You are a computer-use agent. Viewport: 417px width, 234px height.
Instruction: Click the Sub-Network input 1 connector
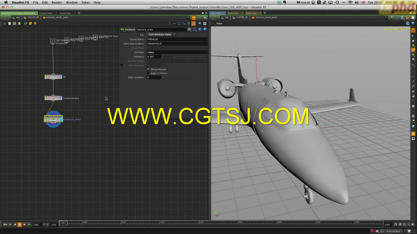pos(53,41)
